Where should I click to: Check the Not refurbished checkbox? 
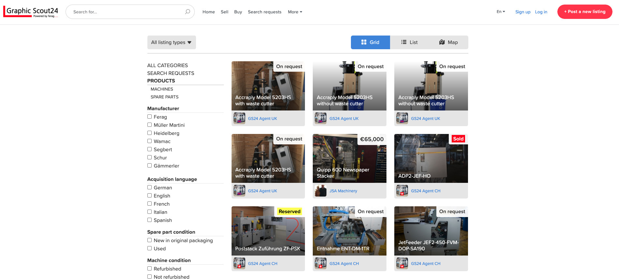pyautogui.click(x=149, y=277)
